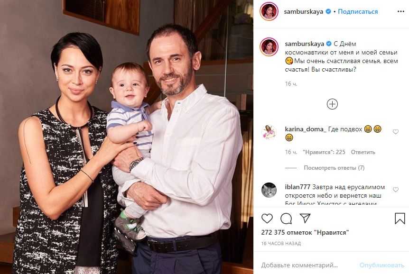
Task: Save post using the bookmark icon
Action: click(x=400, y=218)
